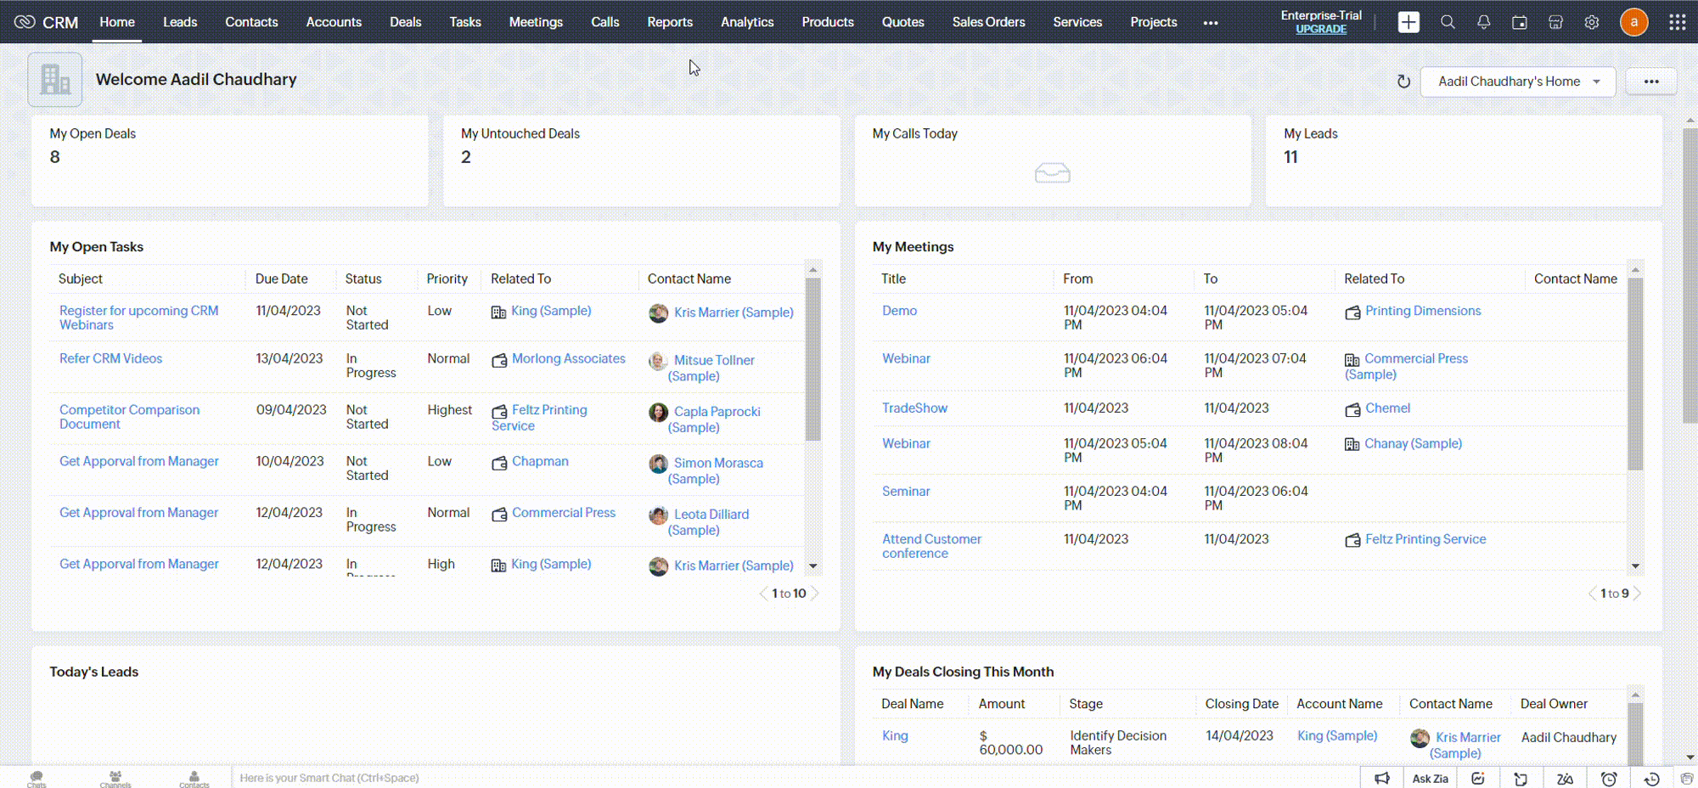Image resolution: width=1698 pixels, height=788 pixels.
Task: Click the megaphone announcements icon in bottom bar
Action: [x=1382, y=778]
